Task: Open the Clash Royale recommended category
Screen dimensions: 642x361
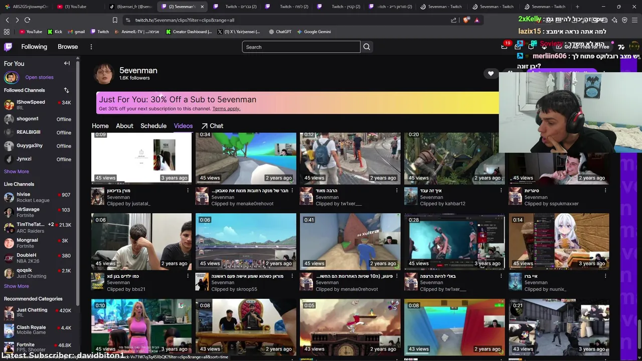Action: (38, 329)
